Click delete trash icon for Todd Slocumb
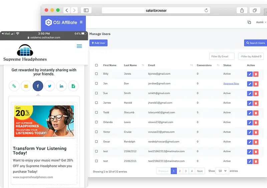Screen dimensions: 267x188 [x=256, y=113]
